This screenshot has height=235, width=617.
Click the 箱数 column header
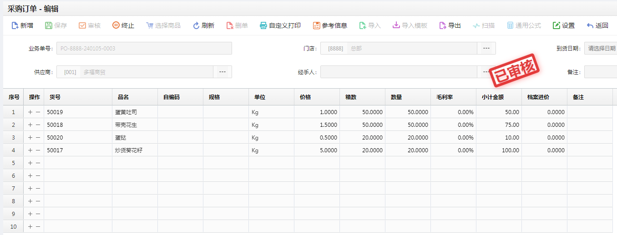pyautogui.click(x=363, y=97)
